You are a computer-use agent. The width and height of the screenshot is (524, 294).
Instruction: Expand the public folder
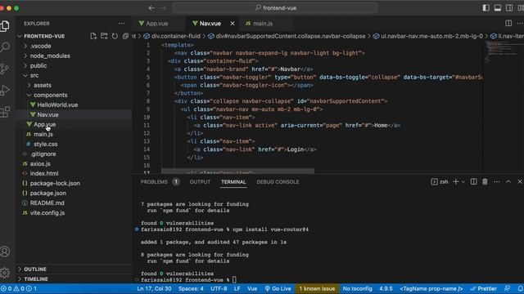[25, 65]
